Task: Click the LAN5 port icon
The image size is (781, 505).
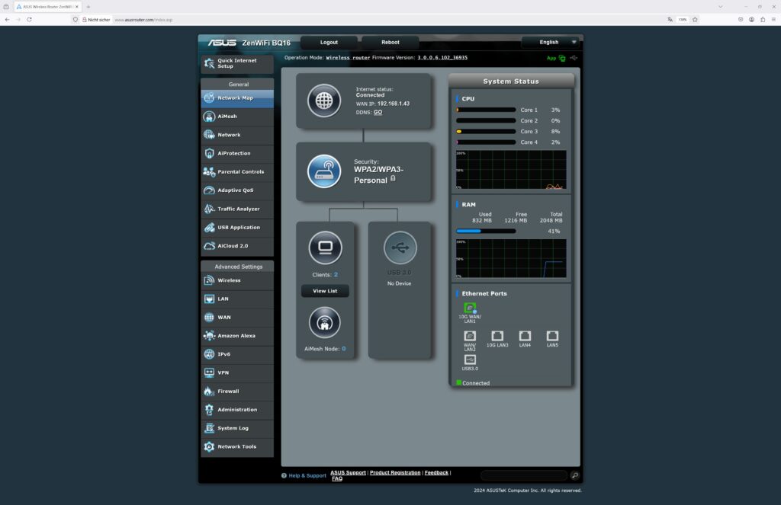Action: (552, 336)
